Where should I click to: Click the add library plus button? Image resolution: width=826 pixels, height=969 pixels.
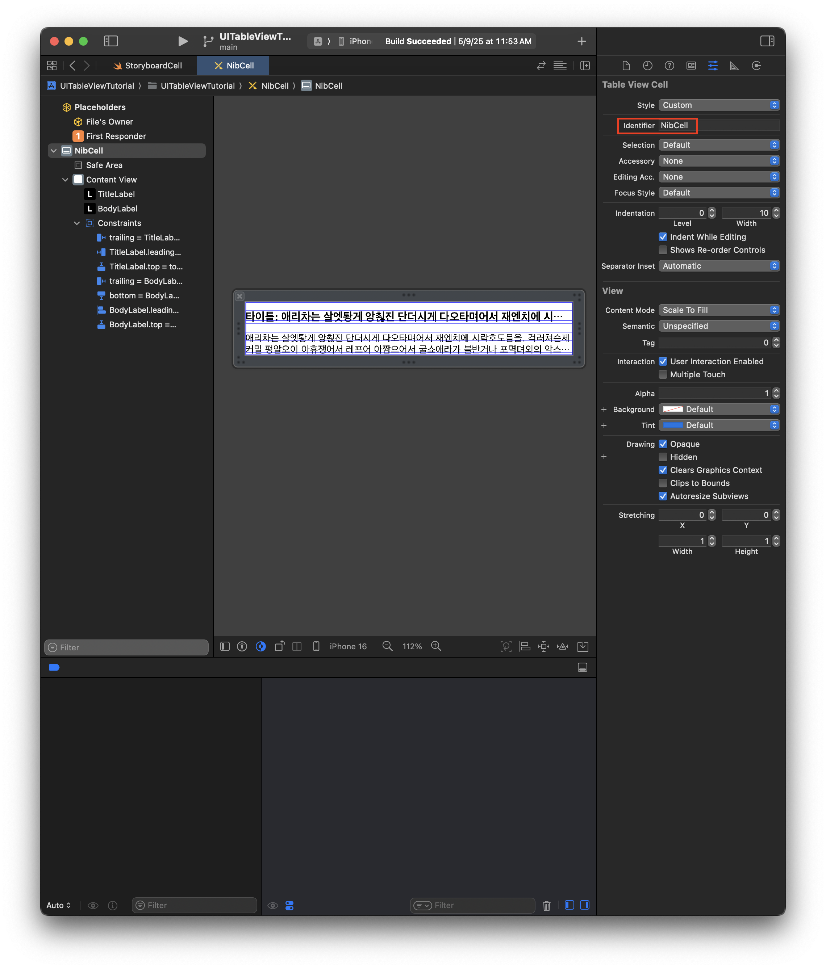pos(581,41)
